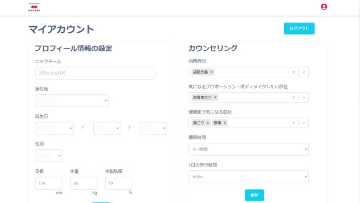The image size is (360, 203).
Task: Click the ニックネーム input field
Action: [x=95, y=73]
